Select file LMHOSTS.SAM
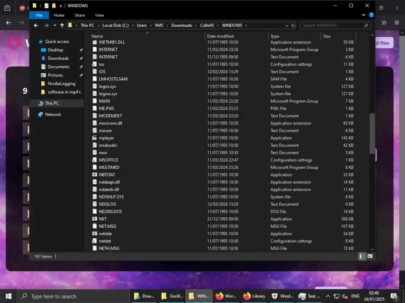Image resolution: width=405 pixels, height=303 pixels. [x=113, y=79]
